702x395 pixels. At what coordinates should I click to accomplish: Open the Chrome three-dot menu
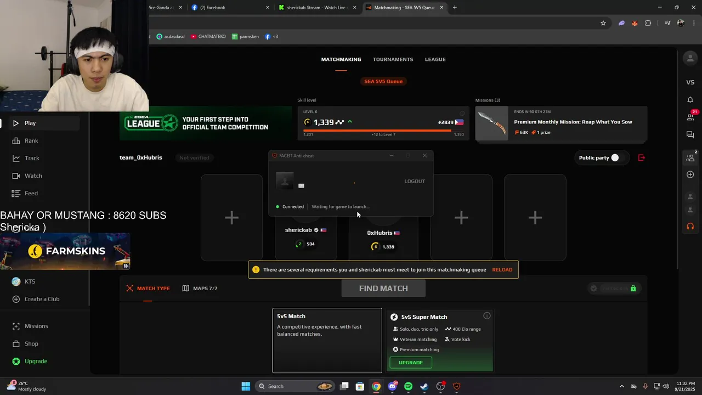click(693, 23)
